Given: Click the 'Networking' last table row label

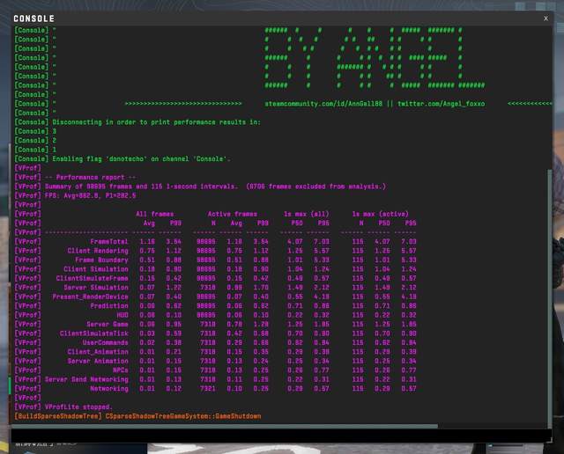Looking at the screenshot, I should [109, 389].
